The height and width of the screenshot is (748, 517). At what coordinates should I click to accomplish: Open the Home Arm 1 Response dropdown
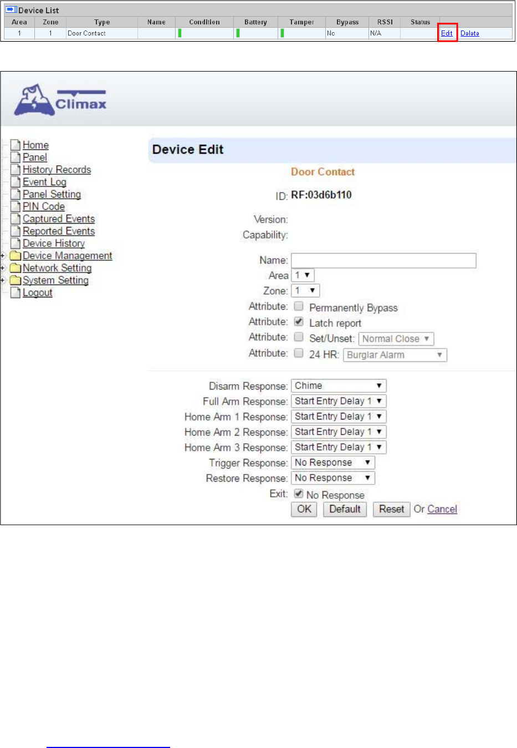[339, 417]
